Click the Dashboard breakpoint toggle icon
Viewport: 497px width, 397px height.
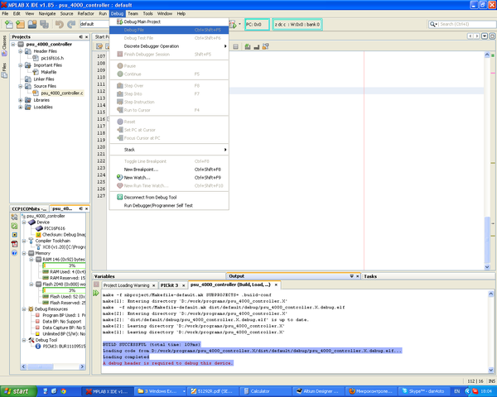coord(14,235)
